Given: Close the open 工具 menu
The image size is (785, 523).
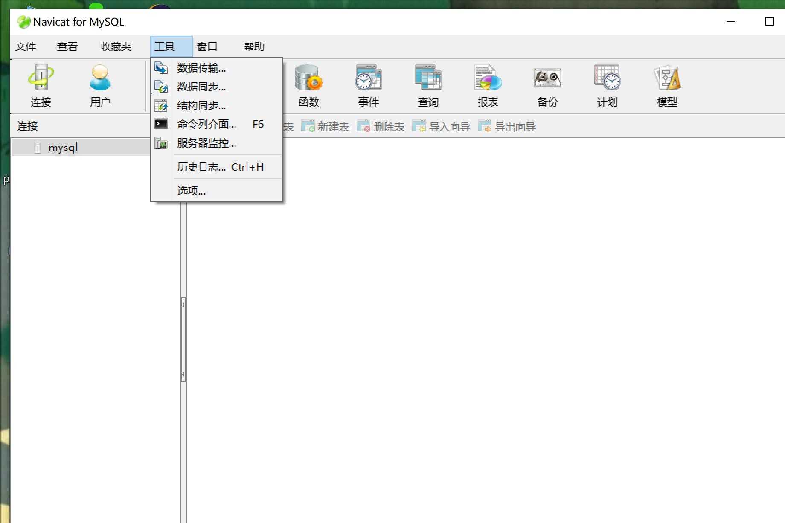Looking at the screenshot, I should point(171,46).
